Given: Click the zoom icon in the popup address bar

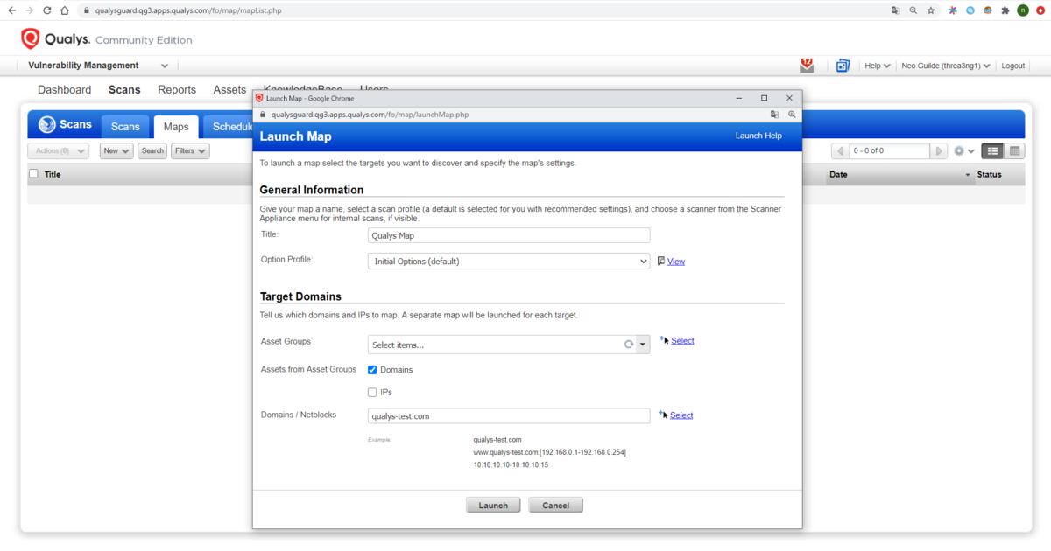Looking at the screenshot, I should (x=792, y=114).
